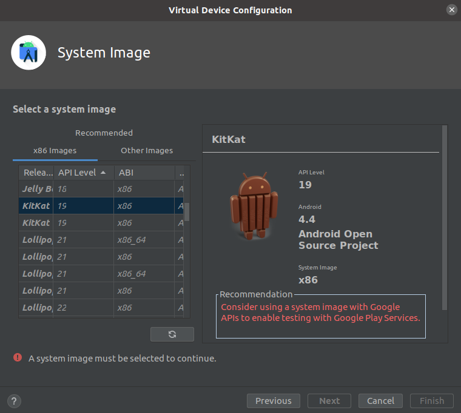Select the first Lollipop 21 x86 row
The width and height of the screenshot is (461, 413).
(x=101, y=257)
